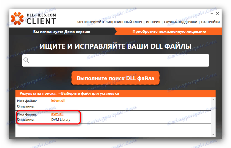Open the Настройки settings menu
This screenshot has width=231, height=148.
(x=210, y=22)
